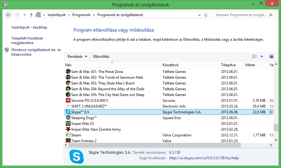This screenshot has width=281, height=168.
Task: Sort by the Méret column header
Action: tap(255, 65)
